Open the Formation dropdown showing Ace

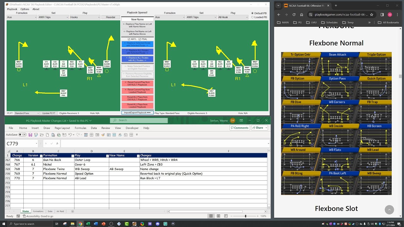click(x=169, y=17)
